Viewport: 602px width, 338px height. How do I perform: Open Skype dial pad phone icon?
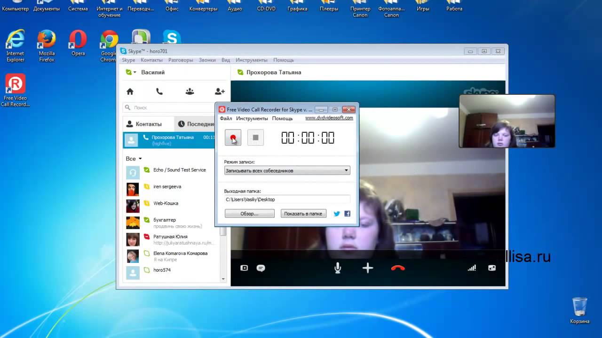pos(159,92)
